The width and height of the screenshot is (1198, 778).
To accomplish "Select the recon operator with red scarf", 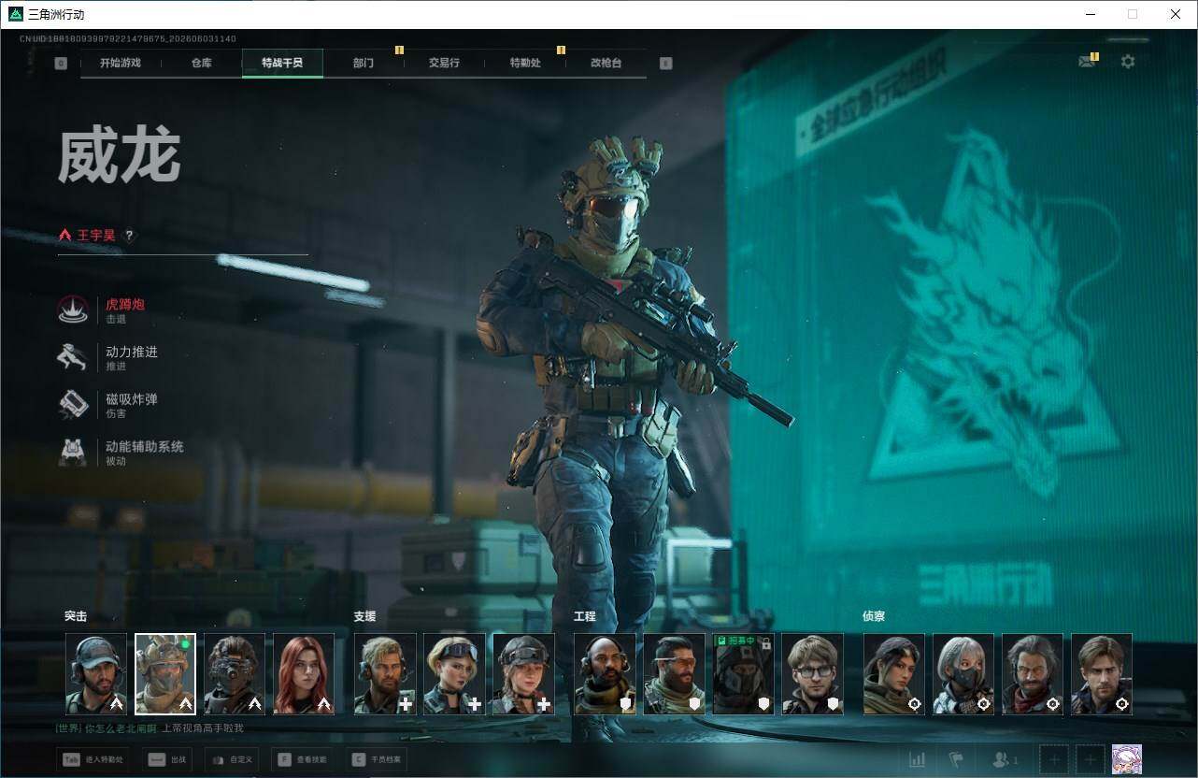I will [1032, 674].
